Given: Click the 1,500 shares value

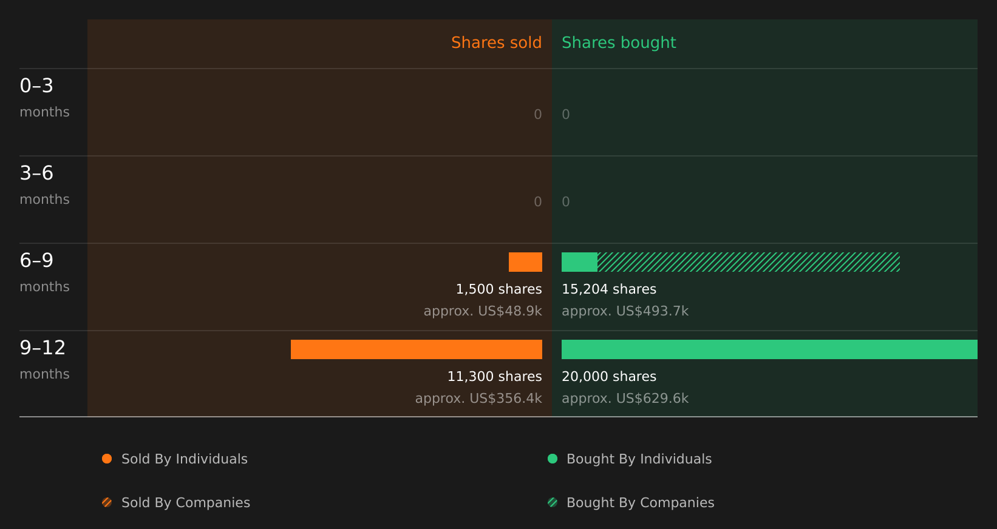Looking at the screenshot, I should 499,289.
